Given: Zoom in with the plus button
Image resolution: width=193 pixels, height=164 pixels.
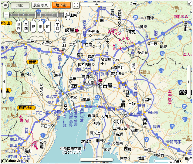Looking at the screenshot, I should coord(66,15).
